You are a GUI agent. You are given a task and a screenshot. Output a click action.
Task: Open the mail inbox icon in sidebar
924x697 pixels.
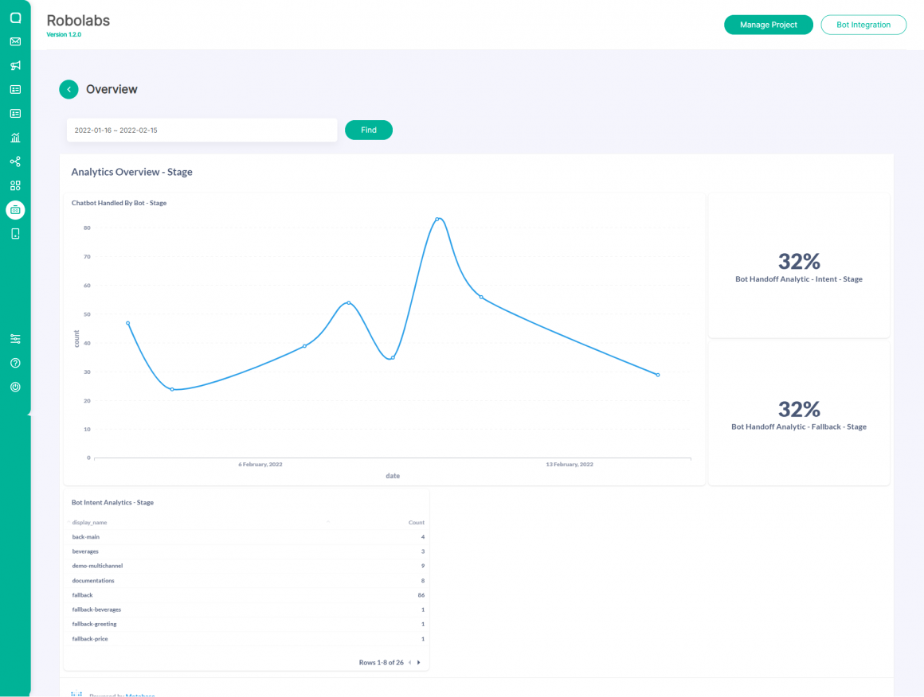14,41
